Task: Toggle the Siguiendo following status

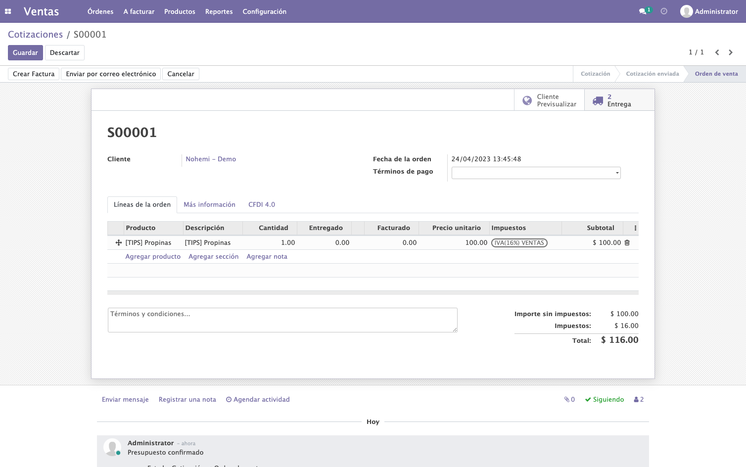Action: tap(605, 400)
